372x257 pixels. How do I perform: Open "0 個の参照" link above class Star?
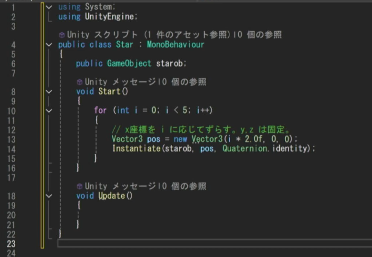259,35
